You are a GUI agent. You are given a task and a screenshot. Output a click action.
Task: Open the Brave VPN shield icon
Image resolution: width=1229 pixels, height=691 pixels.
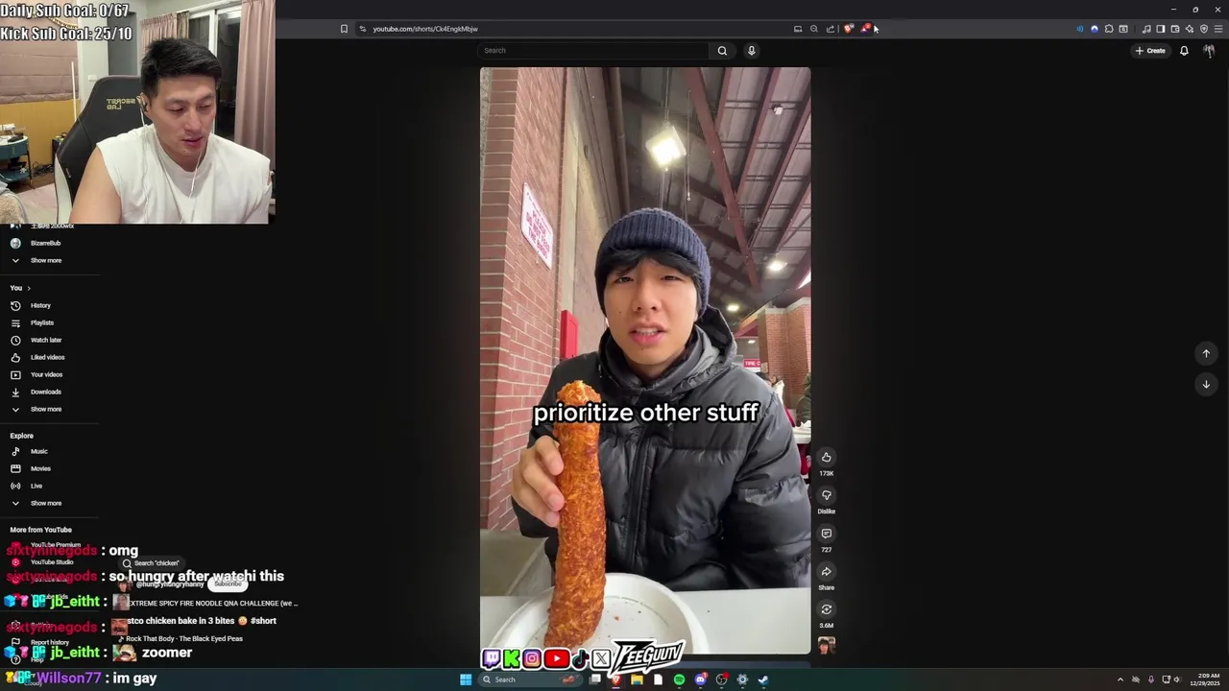point(1204,29)
